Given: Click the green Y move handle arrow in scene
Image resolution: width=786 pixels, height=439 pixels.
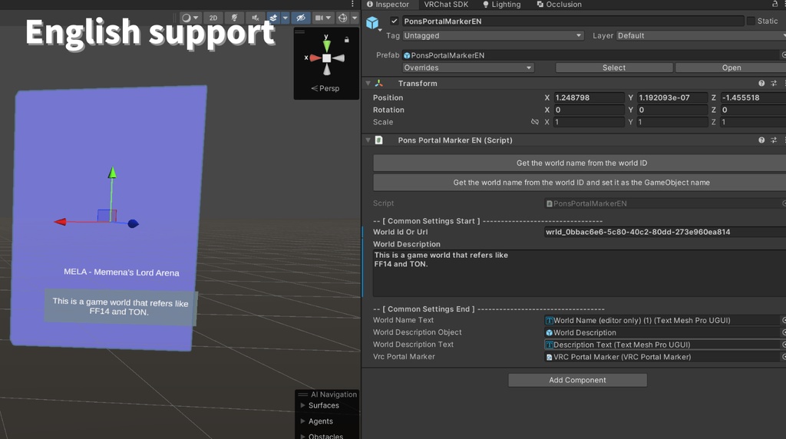Looking at the screenshot, I should point(112,173).
